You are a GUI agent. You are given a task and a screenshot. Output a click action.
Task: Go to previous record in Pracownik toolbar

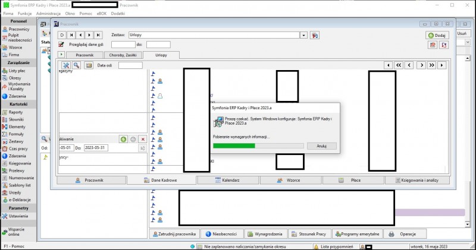click(x=80, y=35)
